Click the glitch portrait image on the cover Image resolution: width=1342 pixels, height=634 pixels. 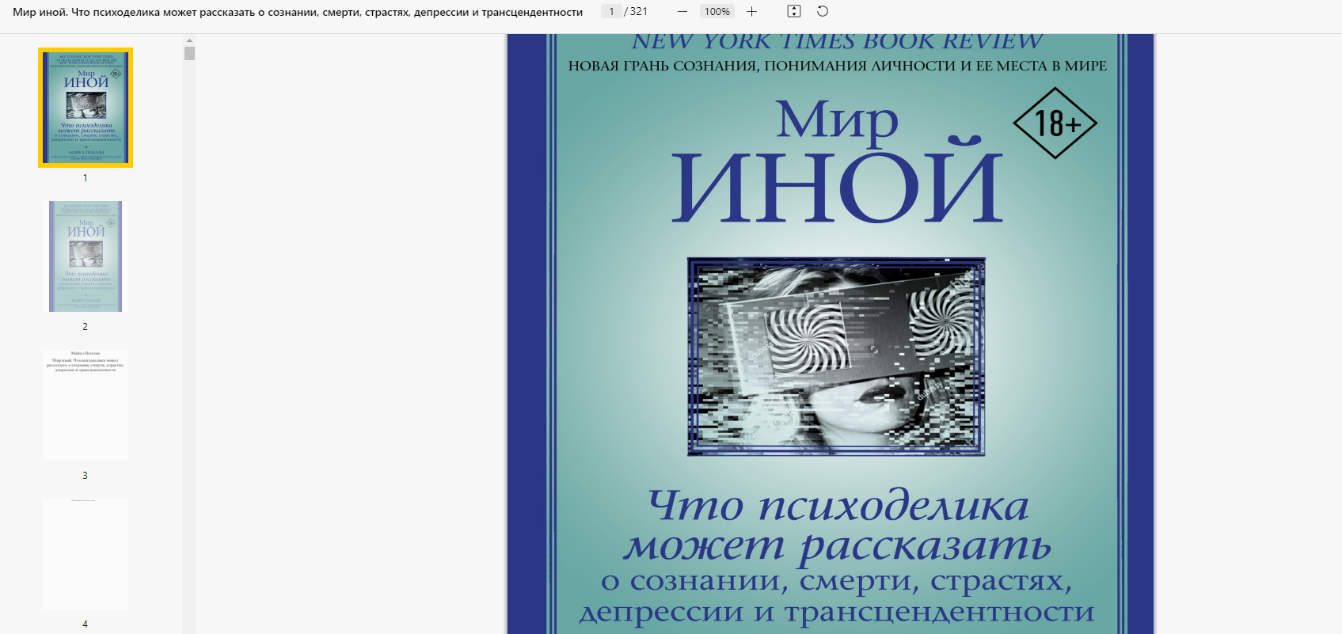tap(836, 356)
